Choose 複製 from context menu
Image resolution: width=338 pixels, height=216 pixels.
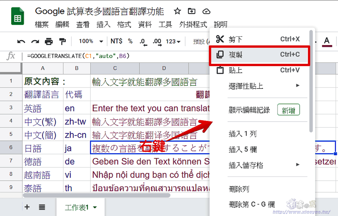pos(259,55)
